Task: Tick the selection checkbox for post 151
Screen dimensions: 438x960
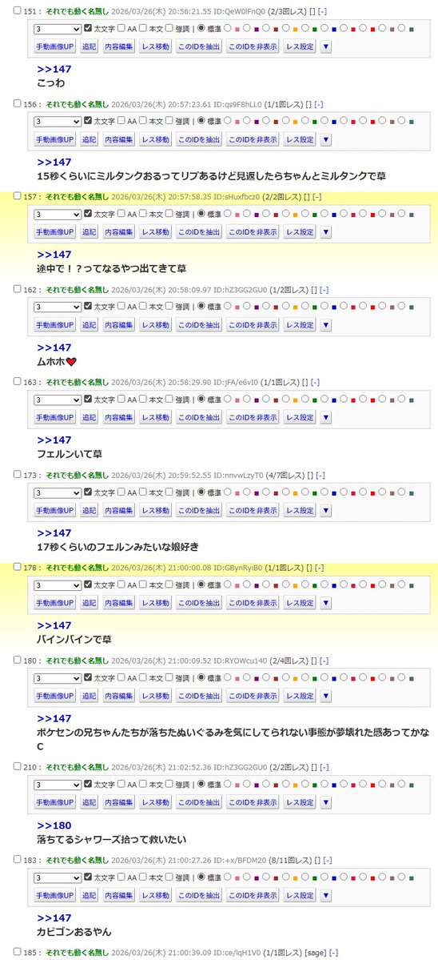Action: [x=18, y=11]
